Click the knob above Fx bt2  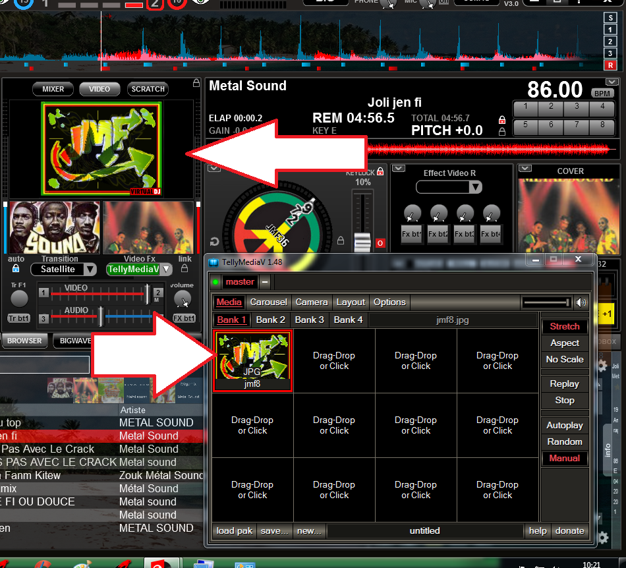pos(438,213)
